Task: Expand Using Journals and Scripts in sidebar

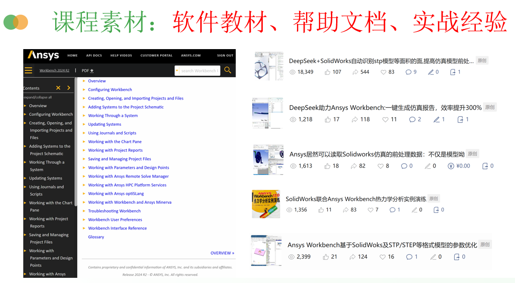Action: (x=25, y=187)
